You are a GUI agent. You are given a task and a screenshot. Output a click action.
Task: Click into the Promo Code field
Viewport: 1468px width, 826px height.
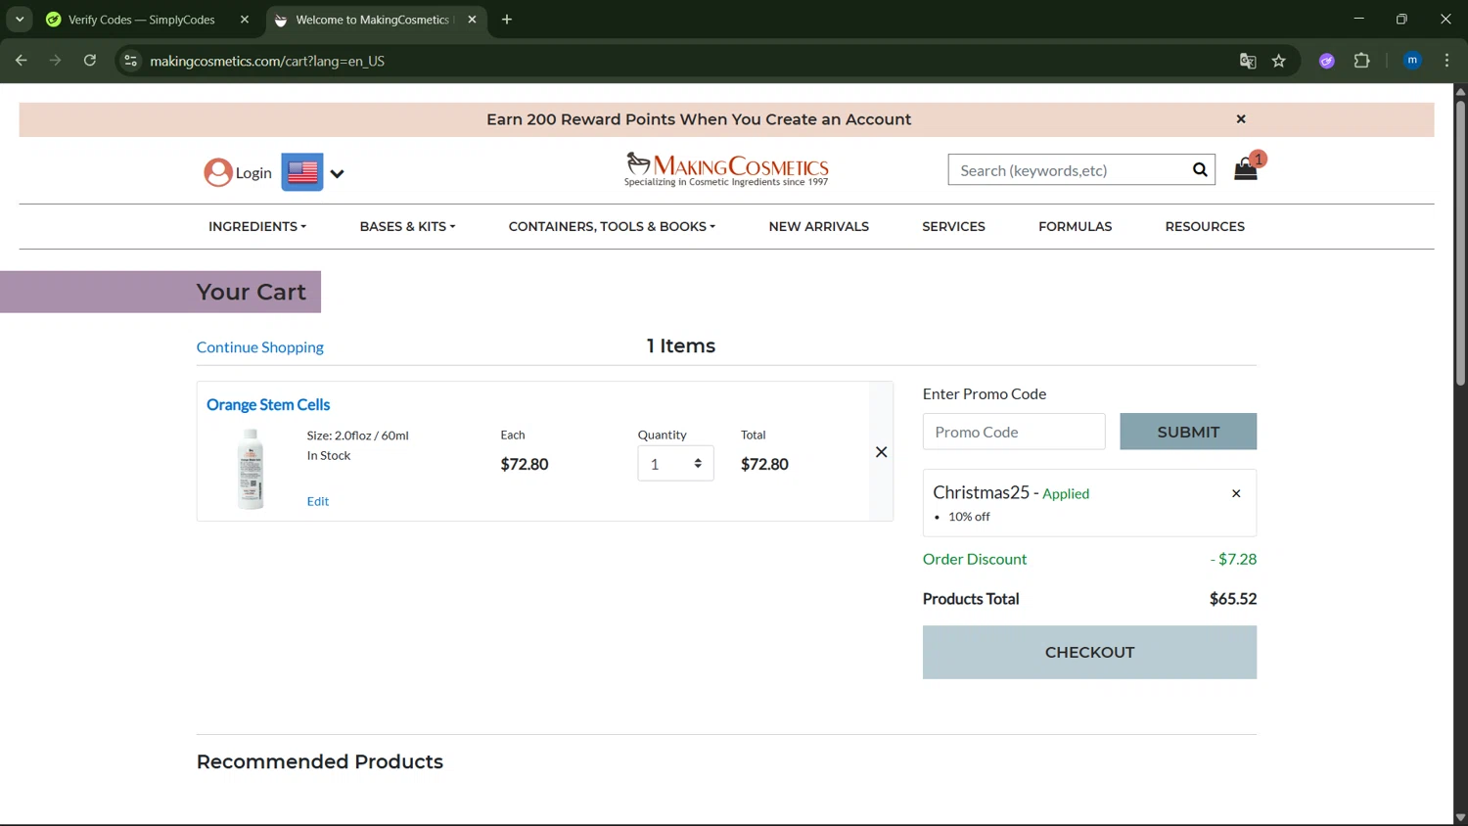1014,432
